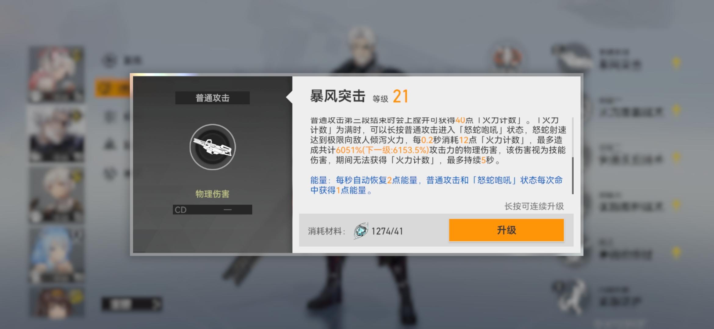Image resolution: width=714 pixels, height=329 pixels.
Task: Select the second character portrait
Action: click(56, 134)
